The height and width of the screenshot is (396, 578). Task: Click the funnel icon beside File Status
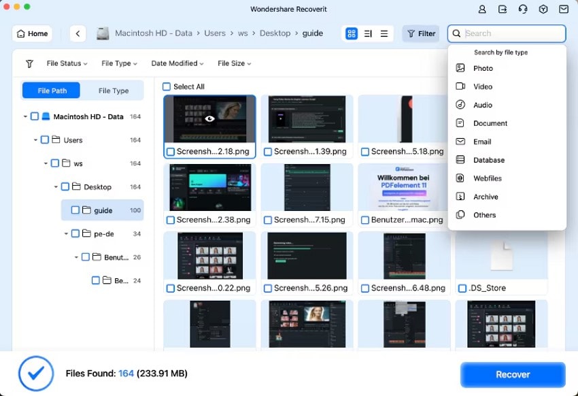29,64
